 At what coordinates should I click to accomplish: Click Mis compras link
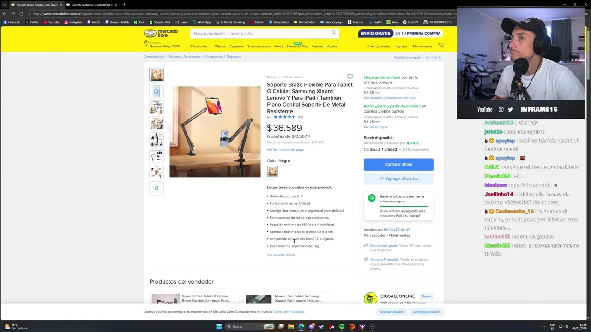[422, 46]
